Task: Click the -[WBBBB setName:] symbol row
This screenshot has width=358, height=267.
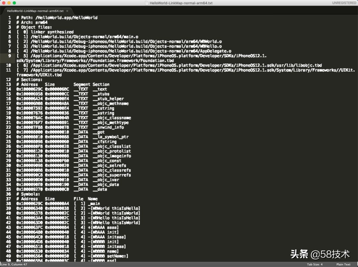Action: (x=72, y=256)
